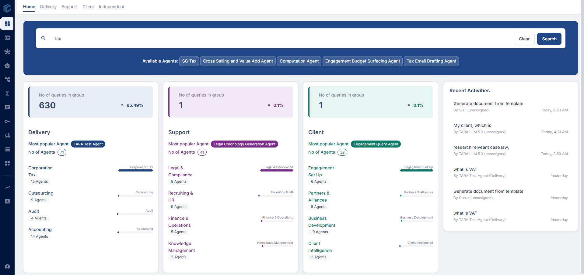The height and width of the screenshot is (275, 584).
Task: Choose the Computation Agent chip
Action: [299, 61]
